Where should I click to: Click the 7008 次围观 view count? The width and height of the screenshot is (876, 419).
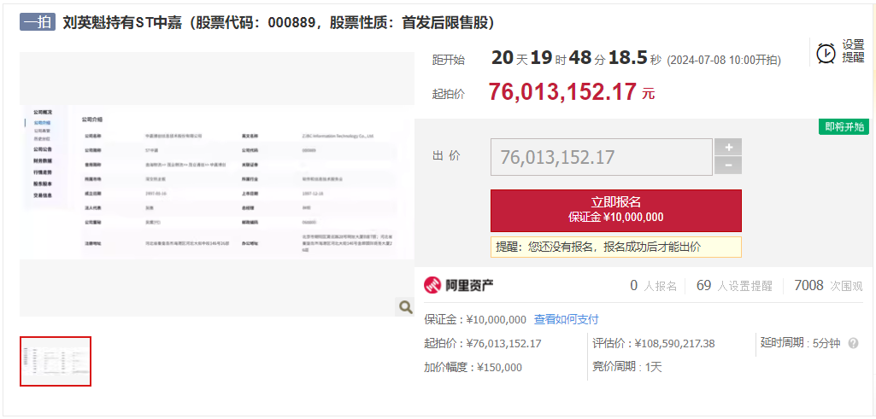tap(827, 286)
